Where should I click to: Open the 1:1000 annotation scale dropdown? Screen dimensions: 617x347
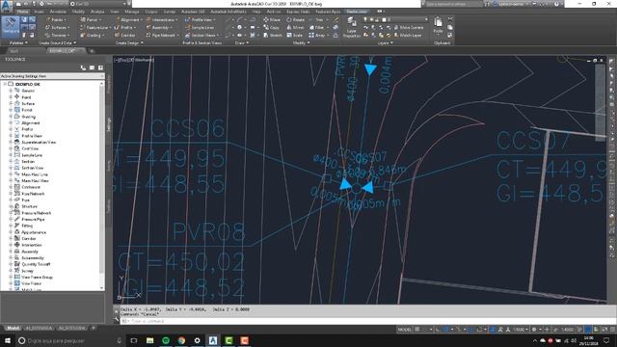pos(521,330)
